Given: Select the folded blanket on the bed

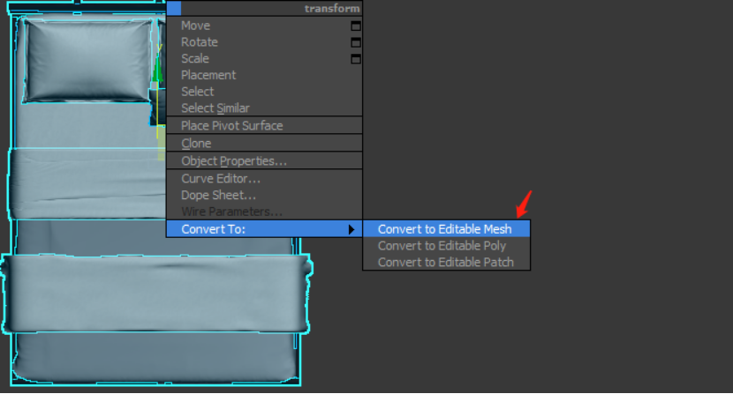Looking at the screenshot, I should pyautogui.click(x=155, y=294).
